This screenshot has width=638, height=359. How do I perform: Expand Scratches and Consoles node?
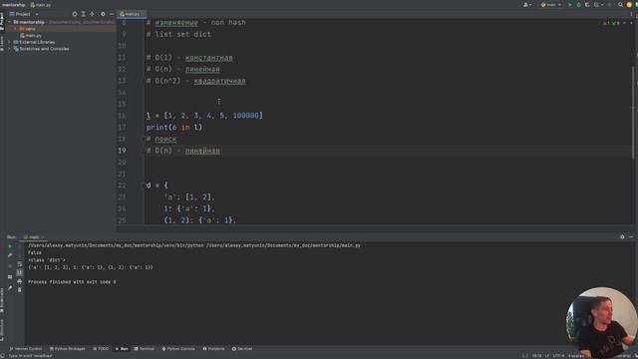(x=10, y=49)
